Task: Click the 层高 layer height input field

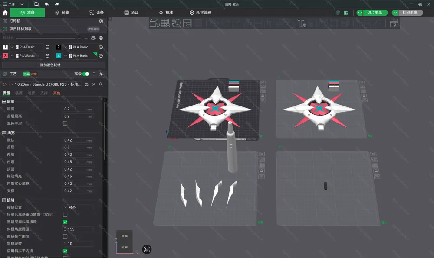Action: (x=78, y=109)
